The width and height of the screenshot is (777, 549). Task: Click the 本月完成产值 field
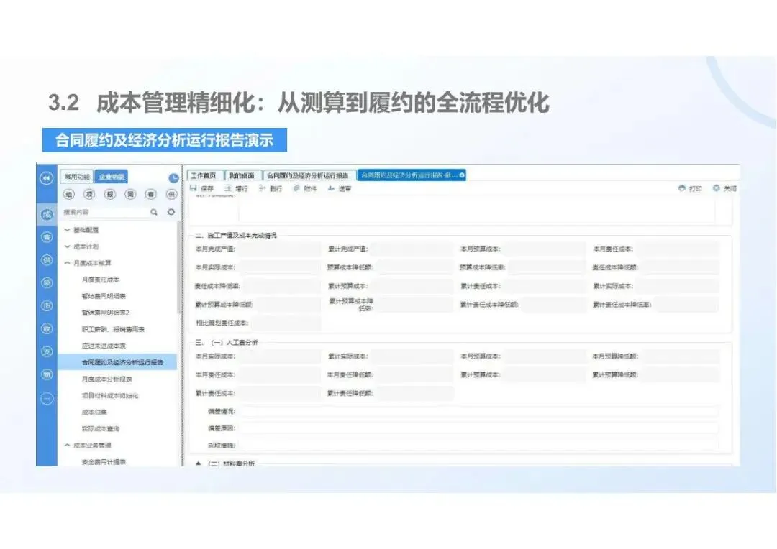tap(279, 249)
